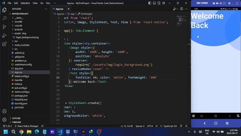
Task: Open package.json in the file tree
Action: [x=21, y=96]
